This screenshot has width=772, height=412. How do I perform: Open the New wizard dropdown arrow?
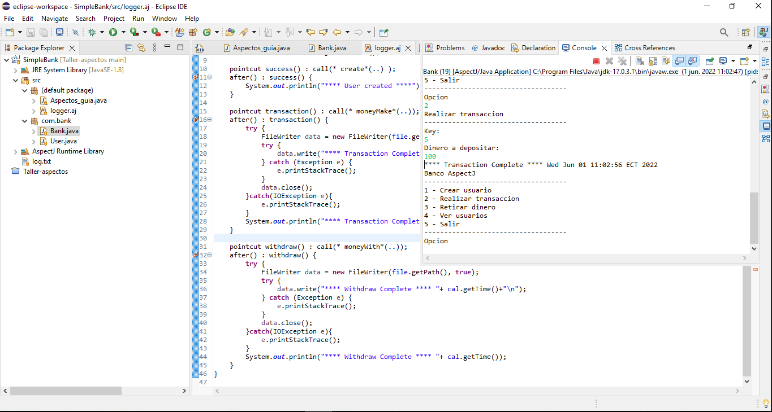(20, 32)
